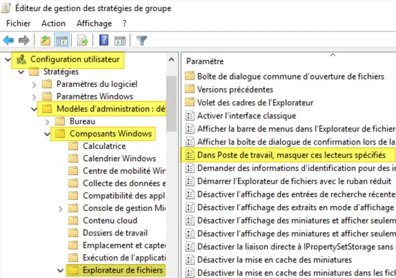This screenshot has width=396, height=278.
Task: Expand the Paramètres du logiciel node
Action: pyautogui.click(x=34, y=85)
